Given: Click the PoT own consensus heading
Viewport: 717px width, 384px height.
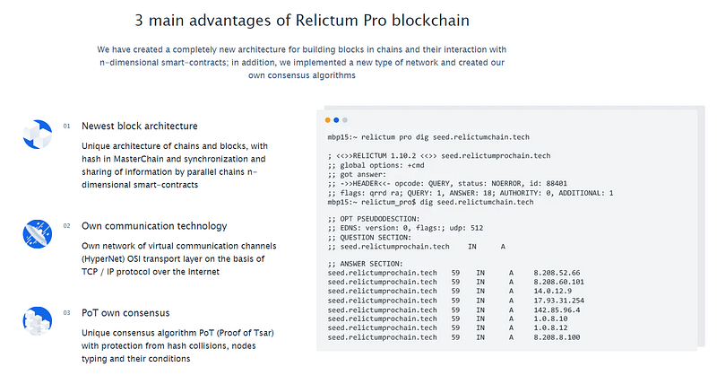Looking at the screenshot, I should tap(125, 313).
